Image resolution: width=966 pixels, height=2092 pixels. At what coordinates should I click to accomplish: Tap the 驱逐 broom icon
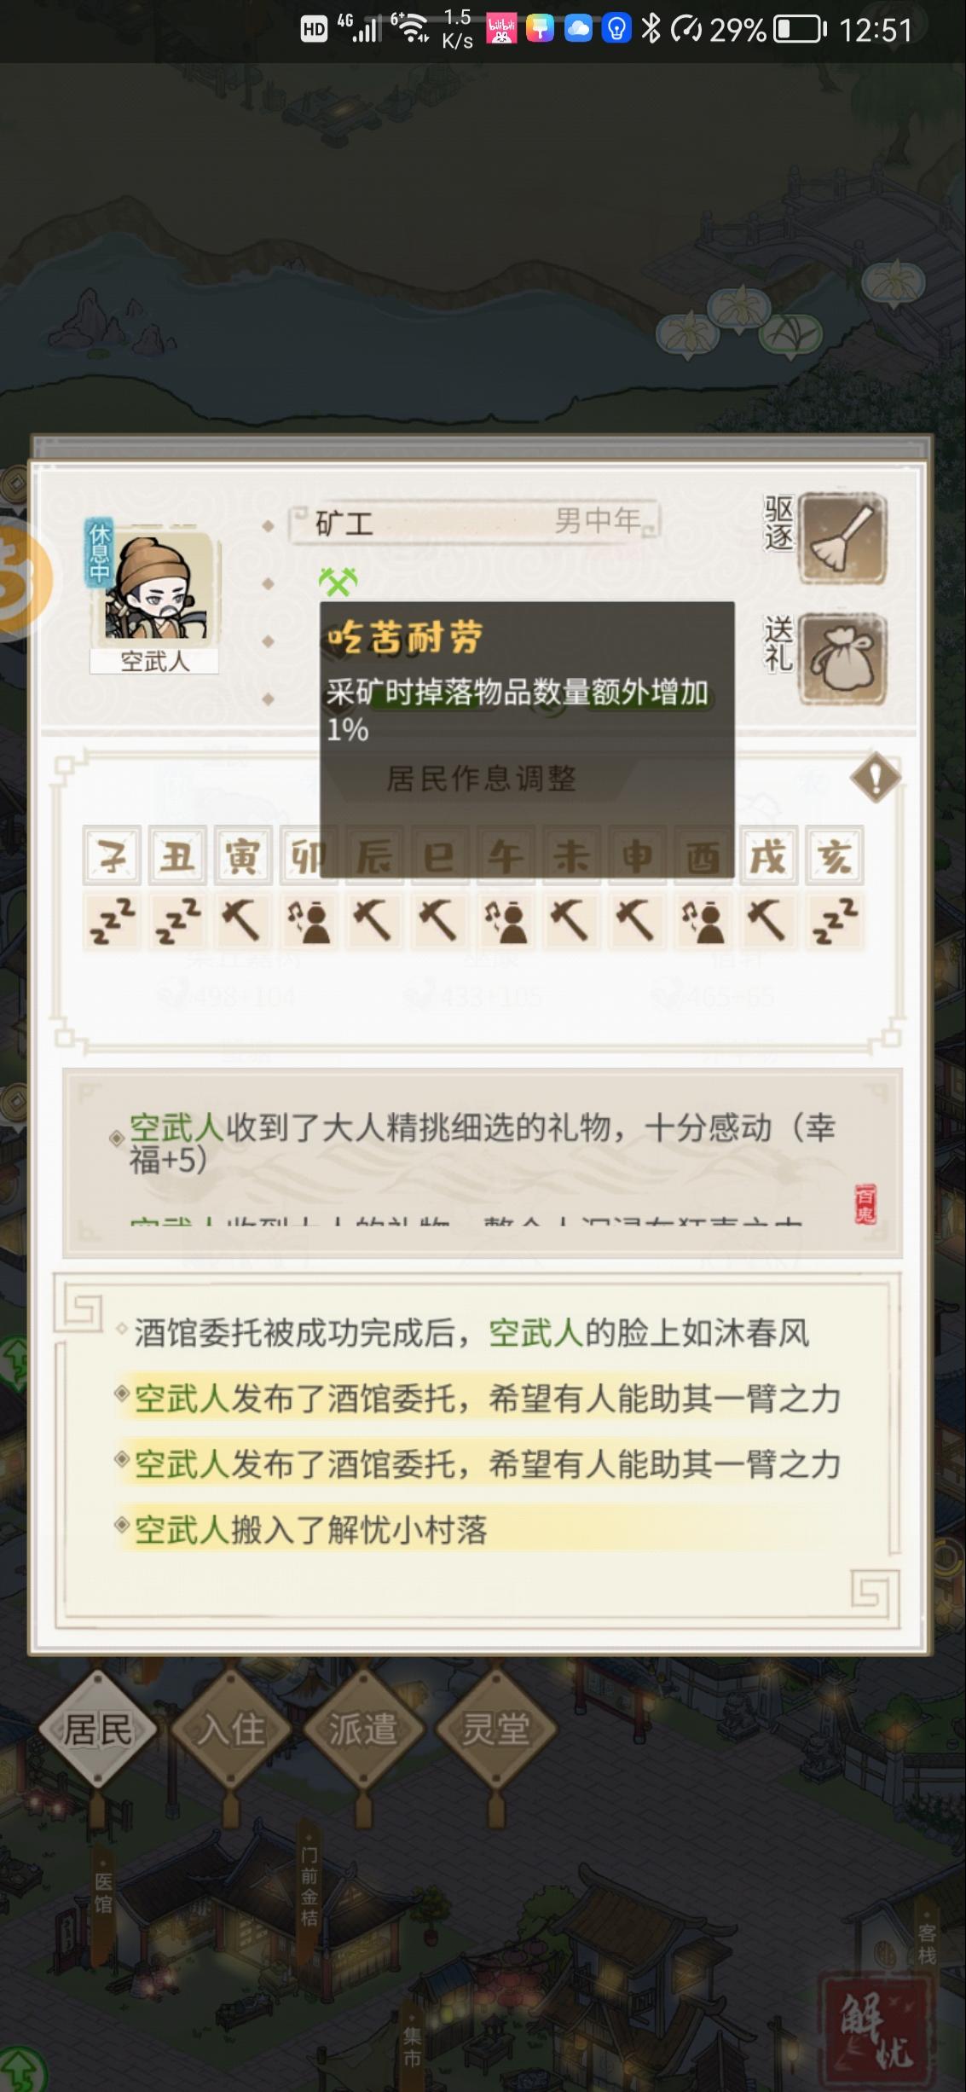[842, 538]
